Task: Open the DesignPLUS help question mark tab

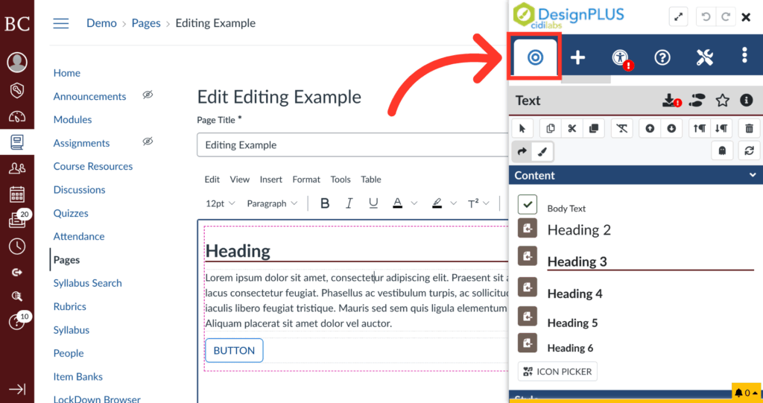Action: pos(662,57)
